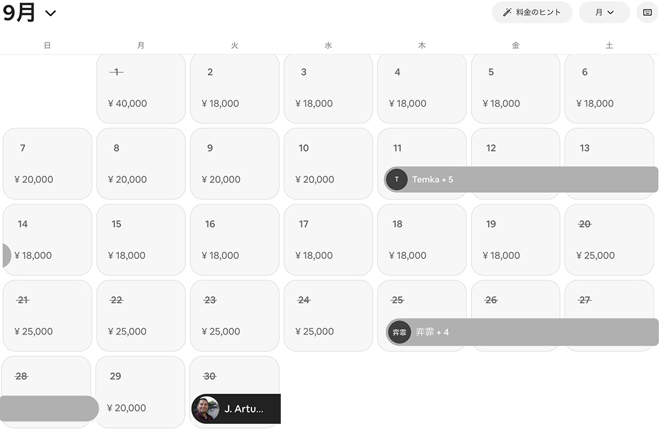Select September 18 date cell
660x431 pixels.
tap(422, 240)
